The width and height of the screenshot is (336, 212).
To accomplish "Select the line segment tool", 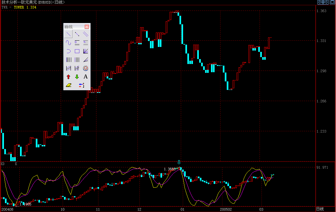I will (77, 34).
